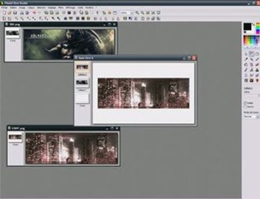Image resolution: width=260 pixels, height=199 pixels.
Task: Adjust the layer opacity slider
Action: tap(251, 96)
